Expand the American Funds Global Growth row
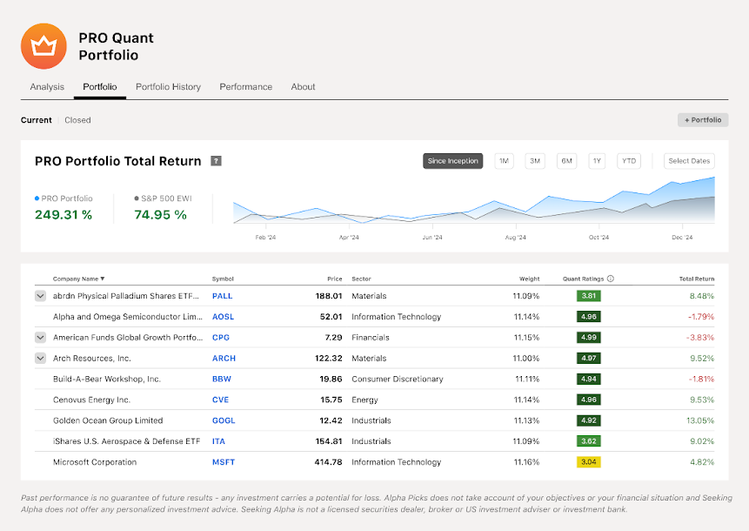The height and width of the screenshot is (531, 749). click(41, 338)
